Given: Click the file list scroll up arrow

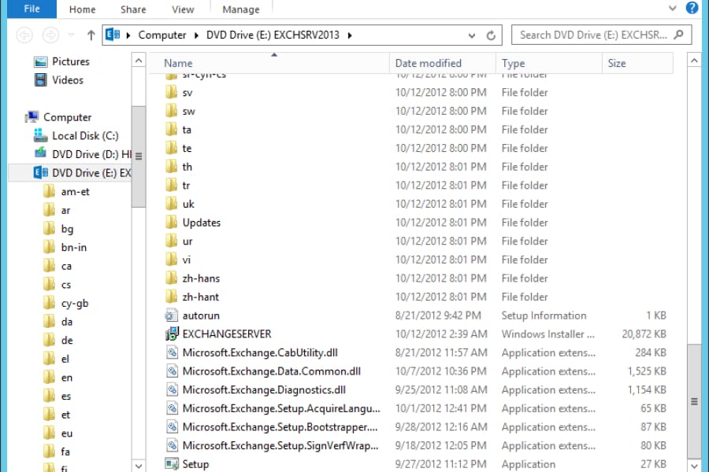Looking at the screenshot, I should (x=694, y=60).
